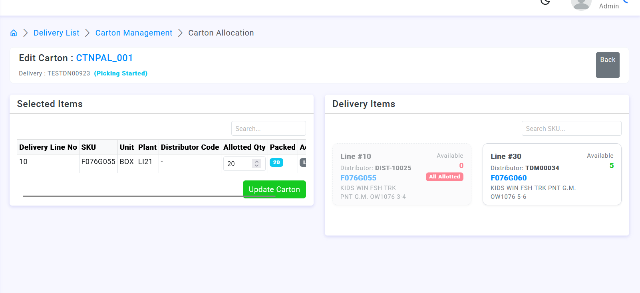Toggle dark mode with the moon icon
This screenshot has height=293, width=640.
545,2
